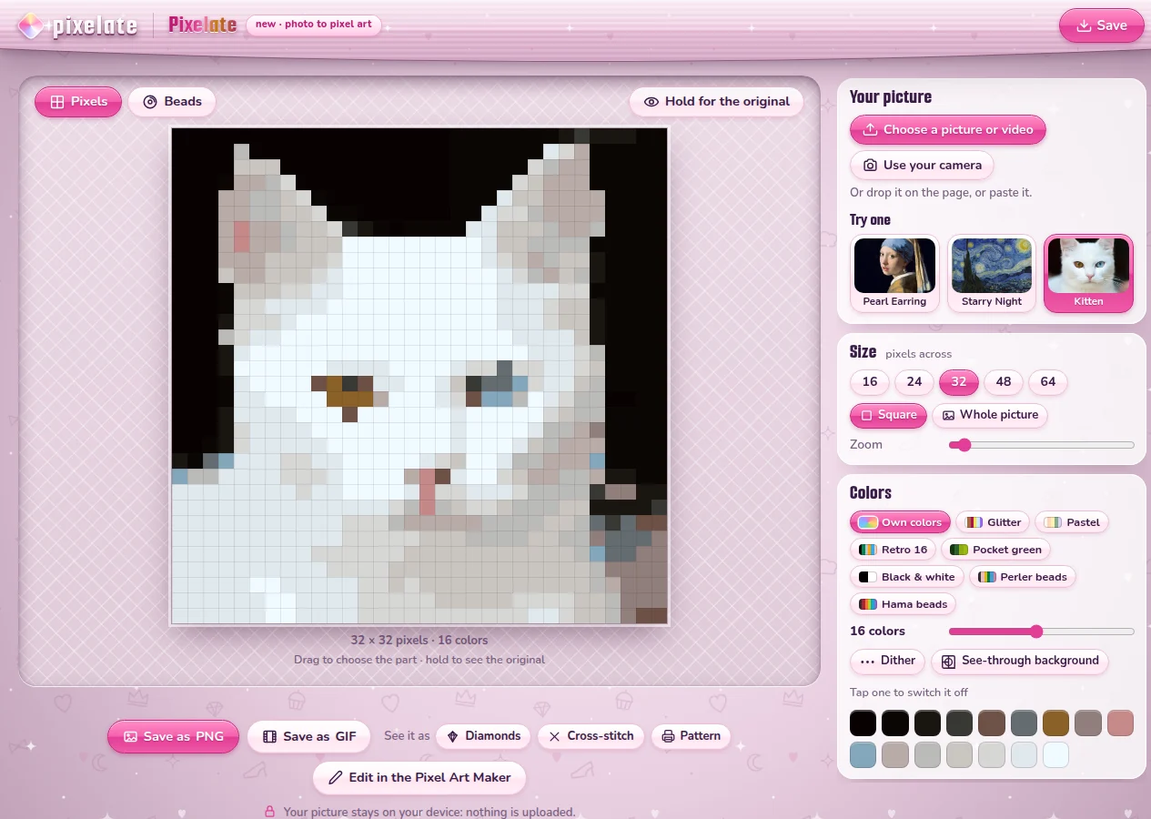Select the Starry Night sample picture
Image resolution: width=1151 pixels, height=819 pixels.
pyautogui.click(x=992, y=273)
